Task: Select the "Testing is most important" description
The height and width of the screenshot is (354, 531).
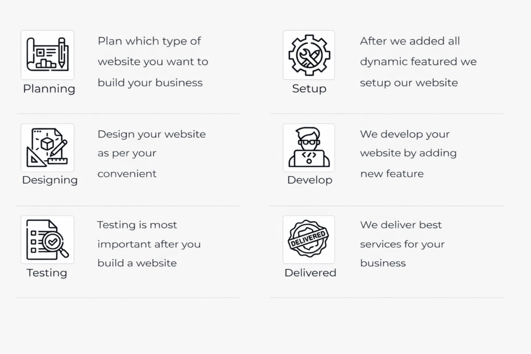Action: pos(149,244)
